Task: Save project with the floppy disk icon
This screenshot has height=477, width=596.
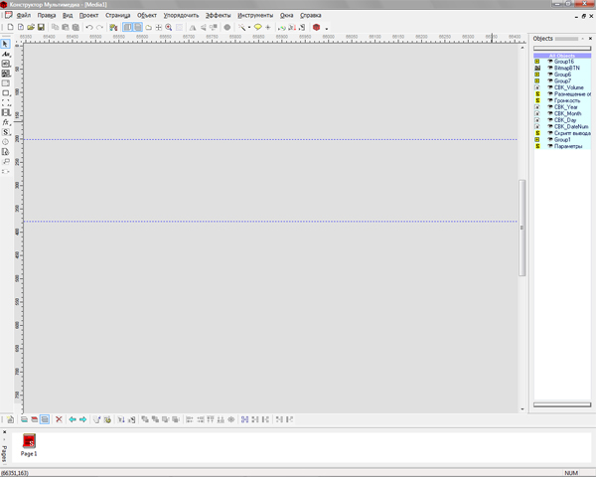Action: [x=41, y=27]
